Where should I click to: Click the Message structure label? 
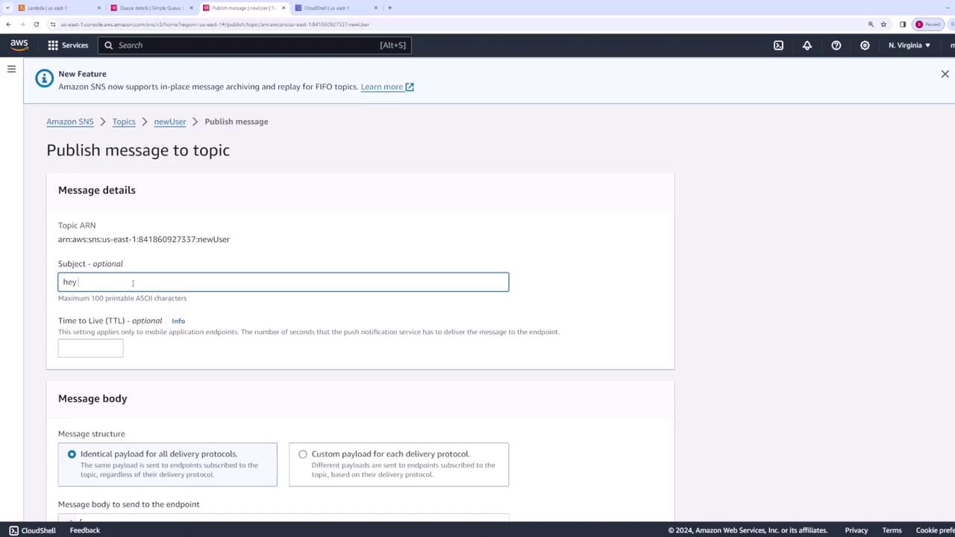tap(92, 434)
